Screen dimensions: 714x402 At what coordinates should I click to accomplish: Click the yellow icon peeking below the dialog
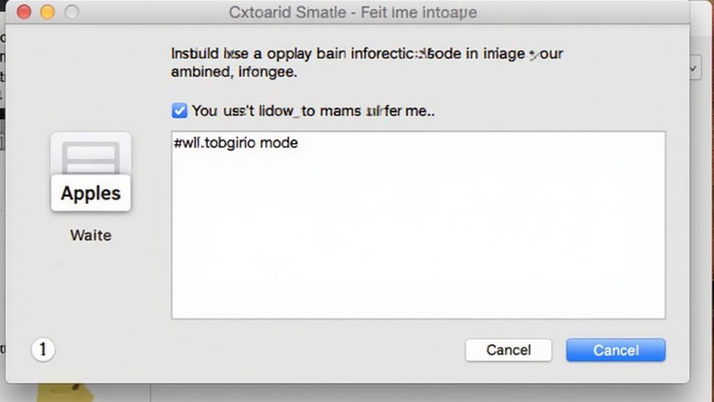coord(65,392)
